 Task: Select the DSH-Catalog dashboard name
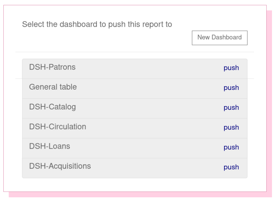click(x=52, y=107)
